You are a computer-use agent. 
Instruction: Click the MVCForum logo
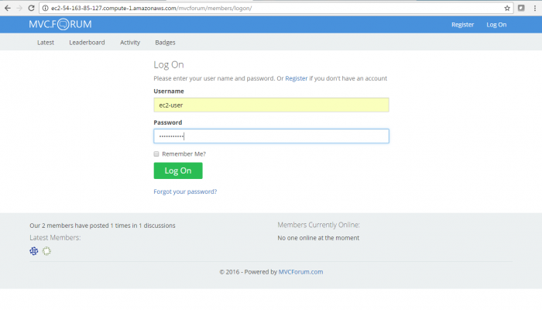pos(60,24)
